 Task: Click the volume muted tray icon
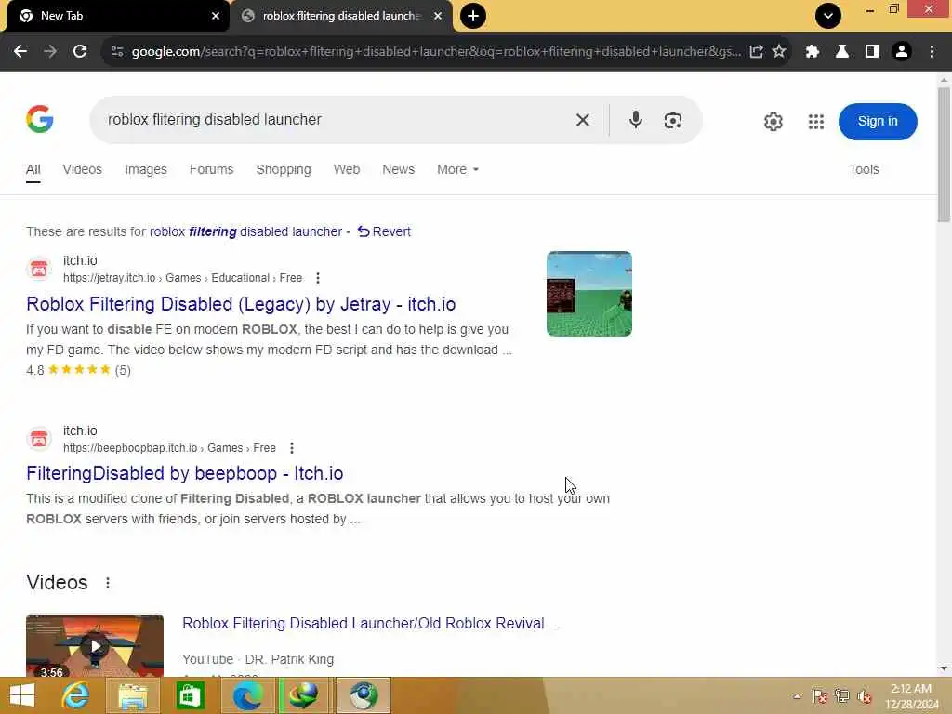pyautogui.click(x=864, y=696)
